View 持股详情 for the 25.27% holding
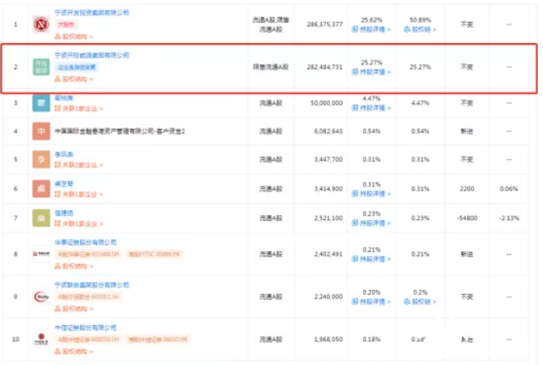This screenshot has height=365, width=543. tap(371, 72)
